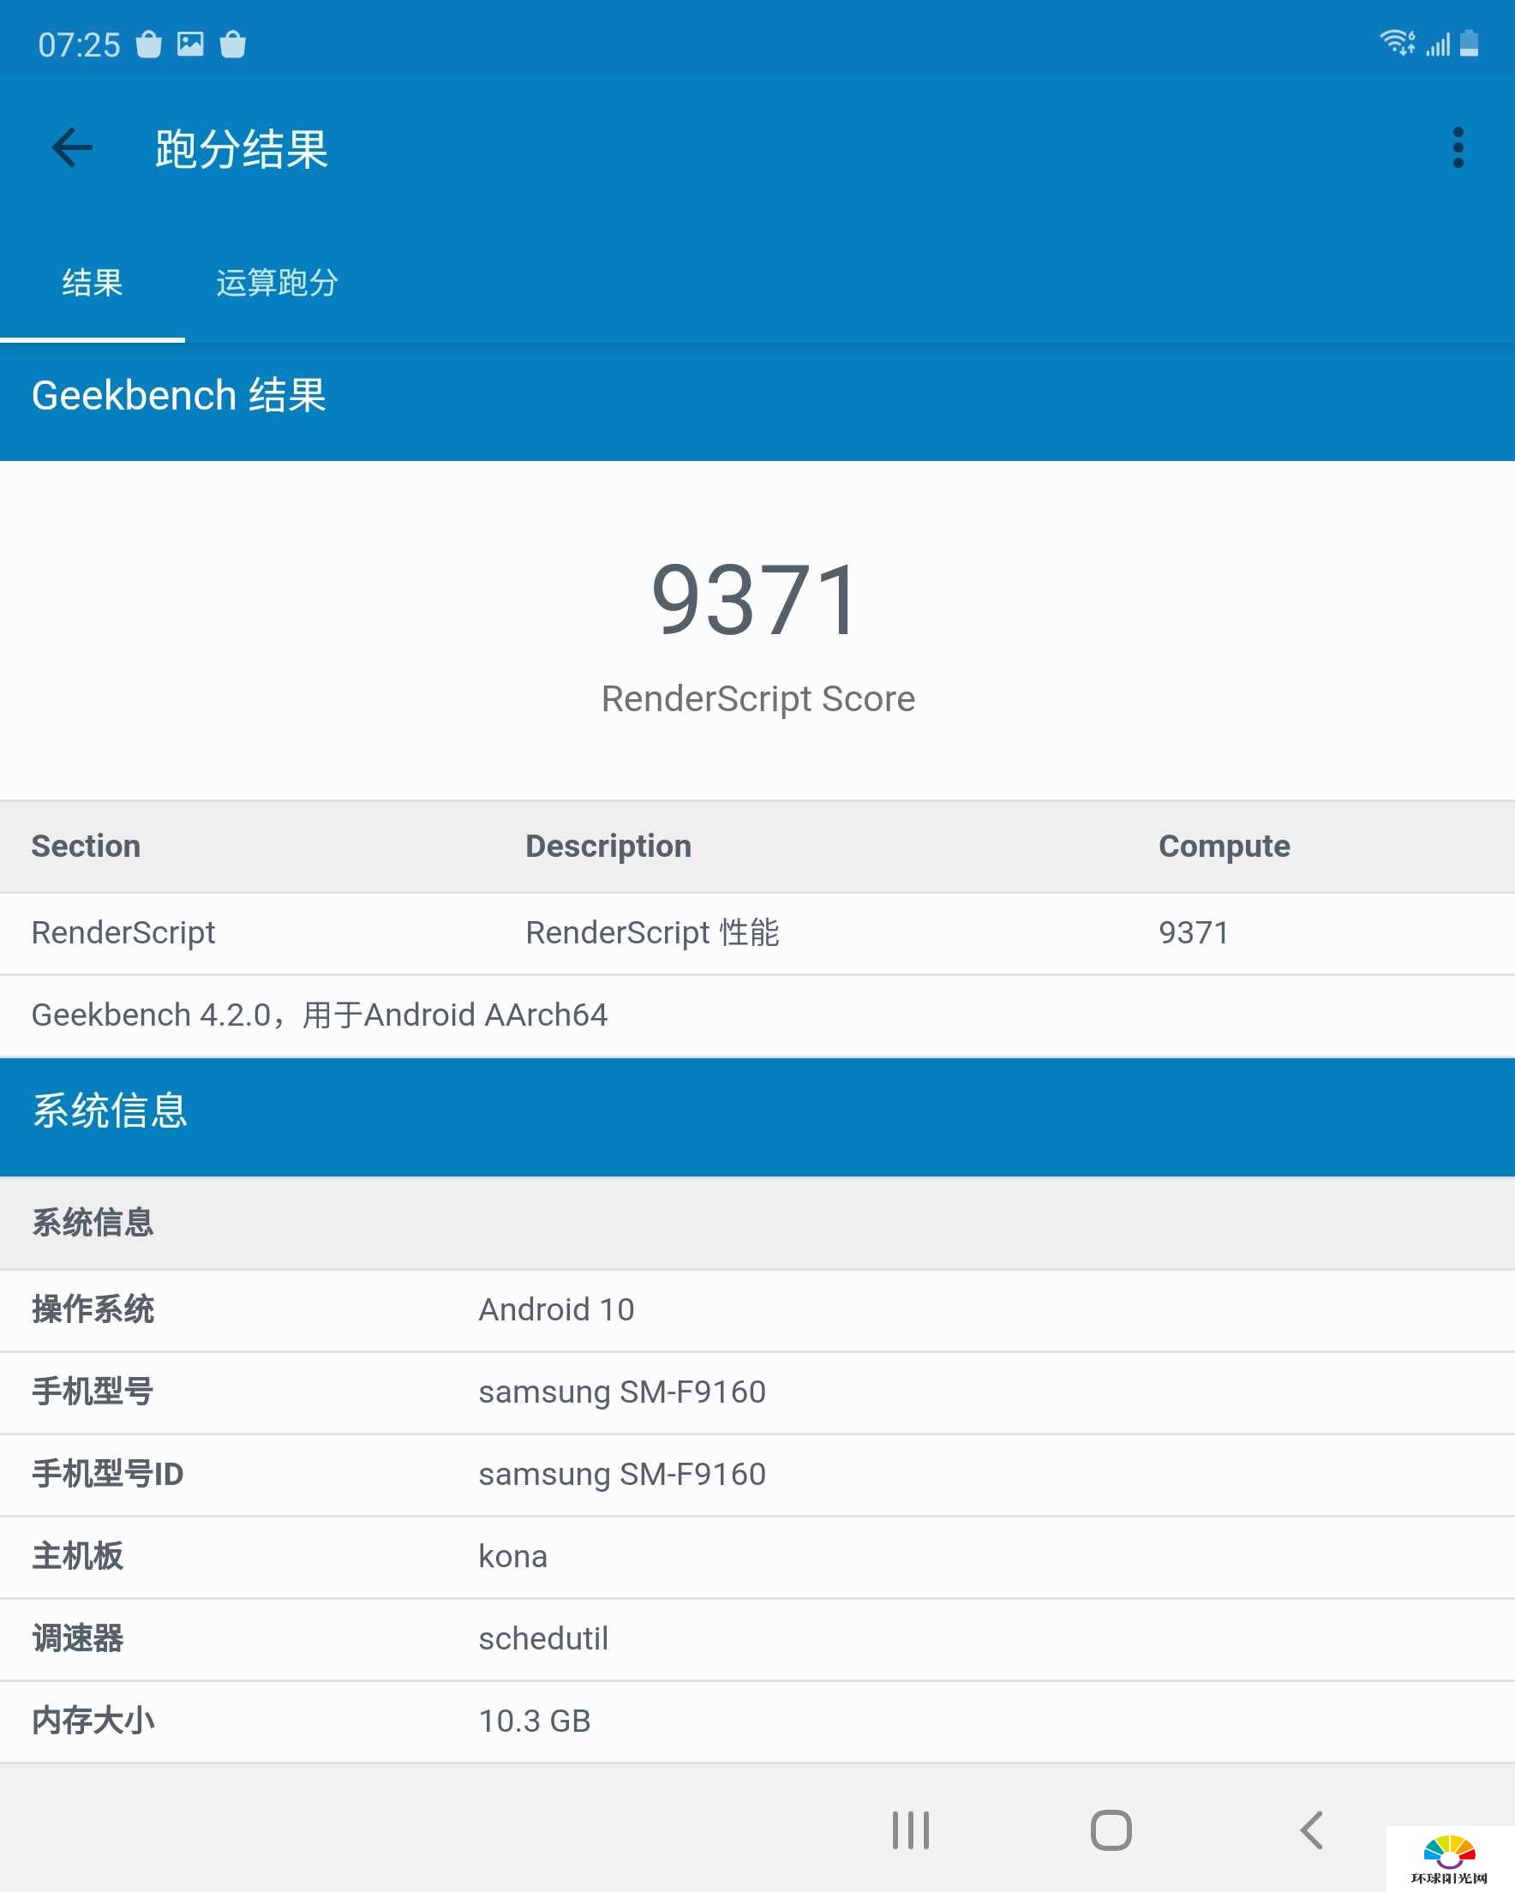Tap the 主机板 row label
Screen dimensions: 1515x1892
pos(78,1556)
